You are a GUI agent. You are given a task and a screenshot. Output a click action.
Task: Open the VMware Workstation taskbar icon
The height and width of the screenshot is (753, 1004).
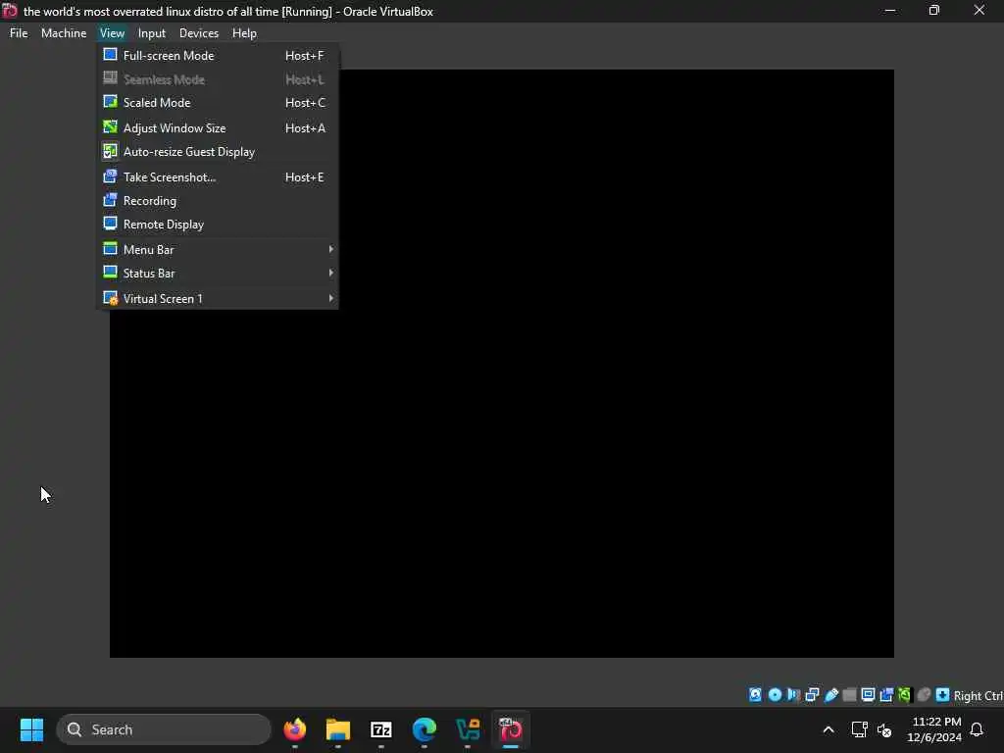(468, 729)
